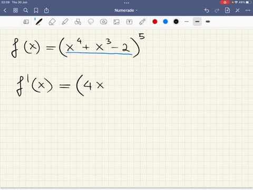The height and width of the screenshot is (190, 253).
Task: Select the Lasso selection tool
Action: click(x=91, y=22)
